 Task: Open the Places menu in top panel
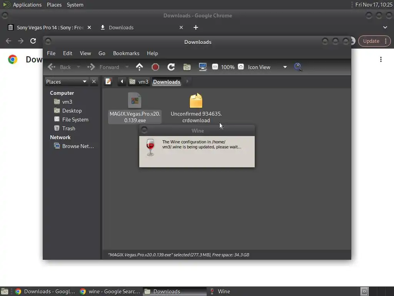(x=54, y=5)
